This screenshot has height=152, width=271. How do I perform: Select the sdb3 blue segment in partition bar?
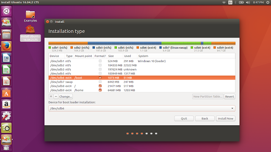[x=124, y=43]
